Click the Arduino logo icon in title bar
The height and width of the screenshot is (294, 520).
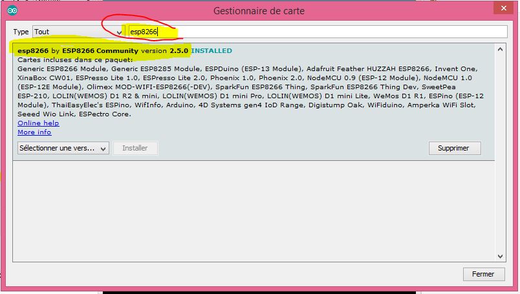tap(12, 10)
